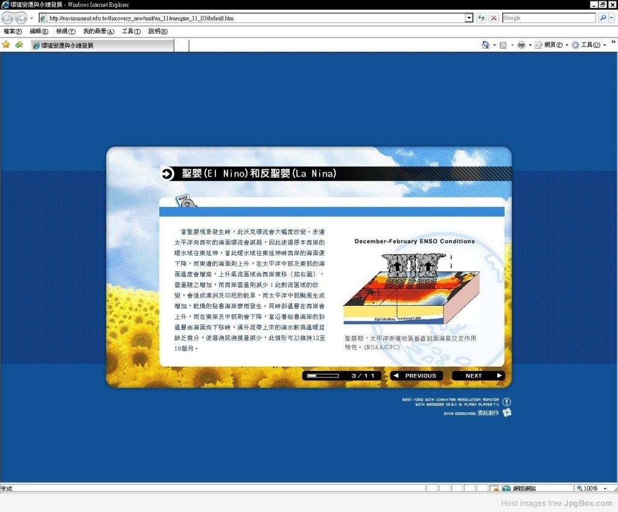Click the browser Back arrow button
Viewport: 618px width, 512px height.
tap(8, 18)
